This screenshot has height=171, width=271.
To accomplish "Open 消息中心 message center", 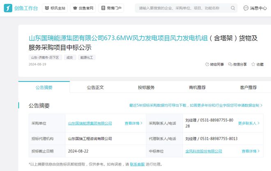I will click(255, 8).
